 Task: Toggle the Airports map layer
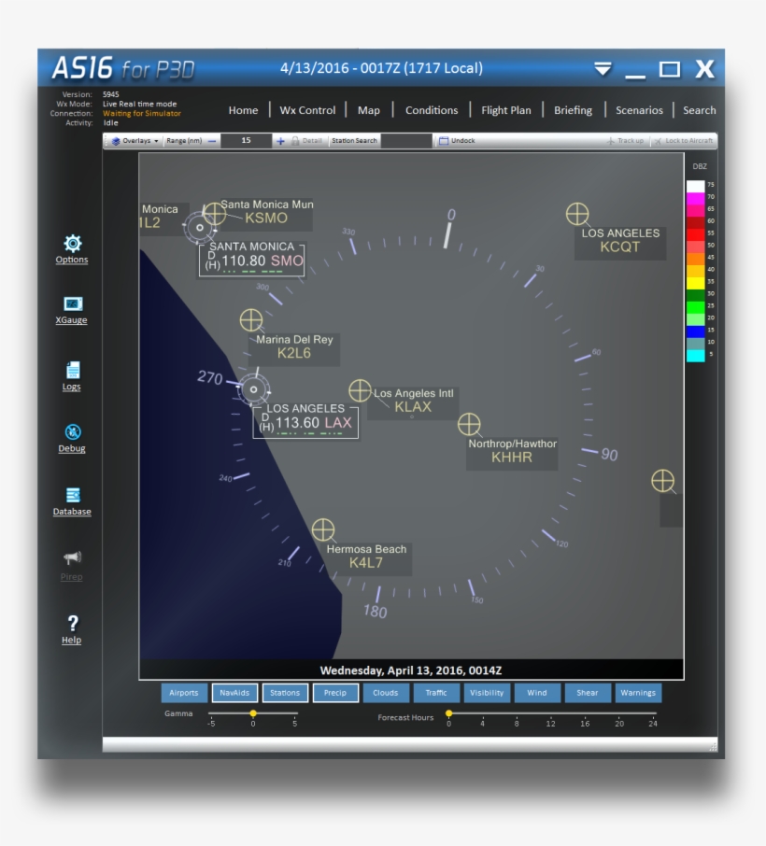184,693
